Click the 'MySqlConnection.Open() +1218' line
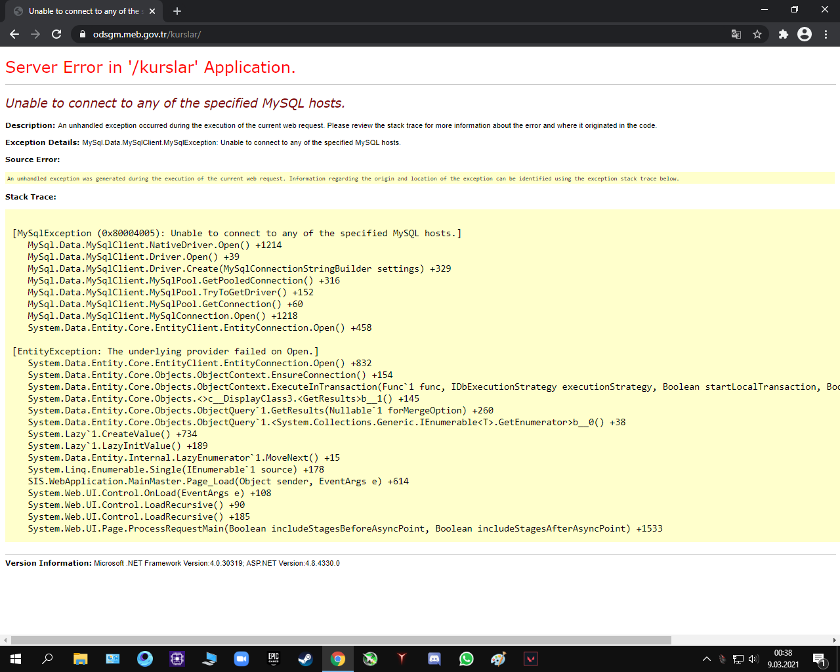Image resolution: width=840 pixels, height=672 pixels. pyautogui.click(x=163, y=316)
